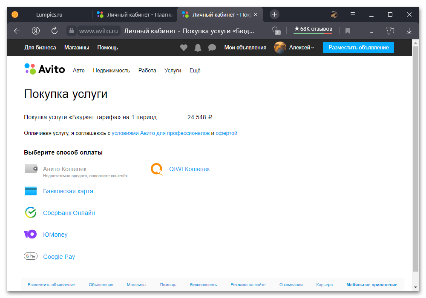The image size is (426, 298).
Task: Open footer Помощь link
Action: pos(168,285)
